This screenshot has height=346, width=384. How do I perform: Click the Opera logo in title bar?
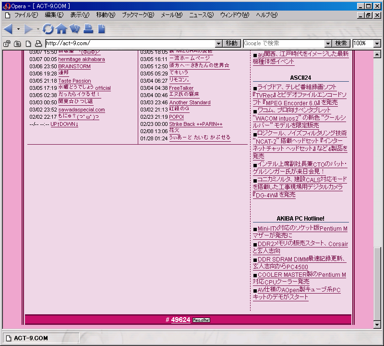pyautogui.click(x=7, y=6)
